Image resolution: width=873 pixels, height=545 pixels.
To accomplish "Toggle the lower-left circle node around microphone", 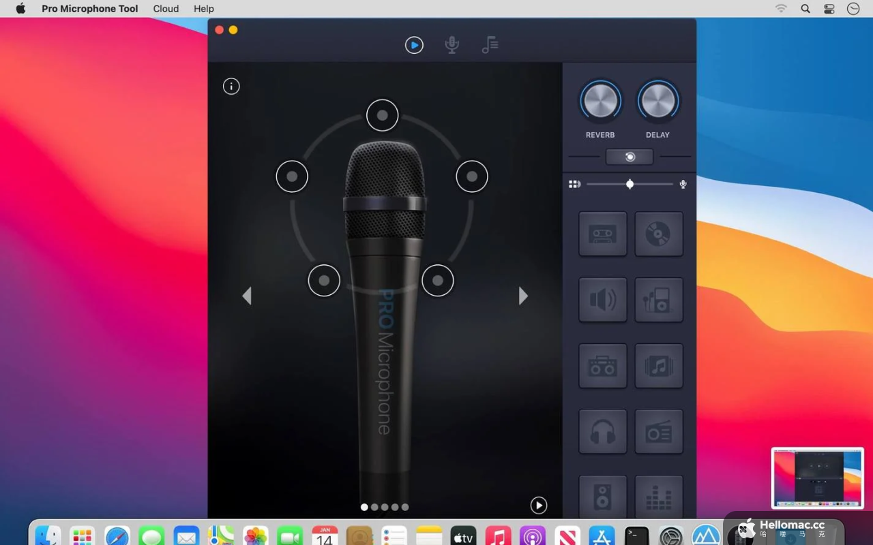I will click(324, 281).
